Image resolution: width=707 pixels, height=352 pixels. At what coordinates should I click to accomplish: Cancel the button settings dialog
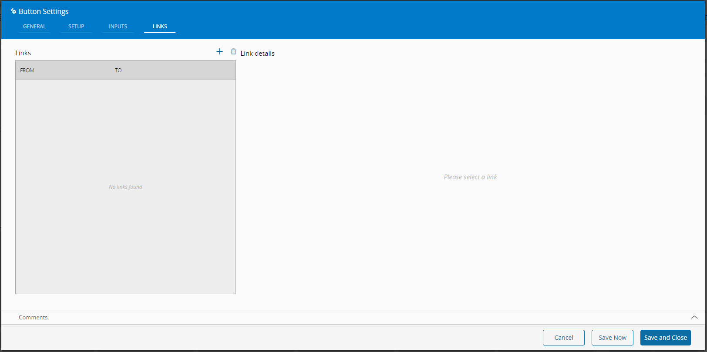tap(564, 338)
